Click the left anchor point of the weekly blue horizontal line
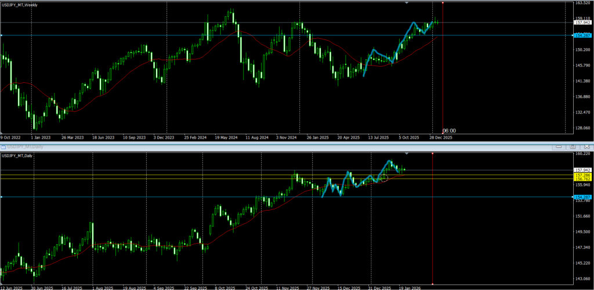This screenshot has height=290, width=594. (x=1, y=35)
